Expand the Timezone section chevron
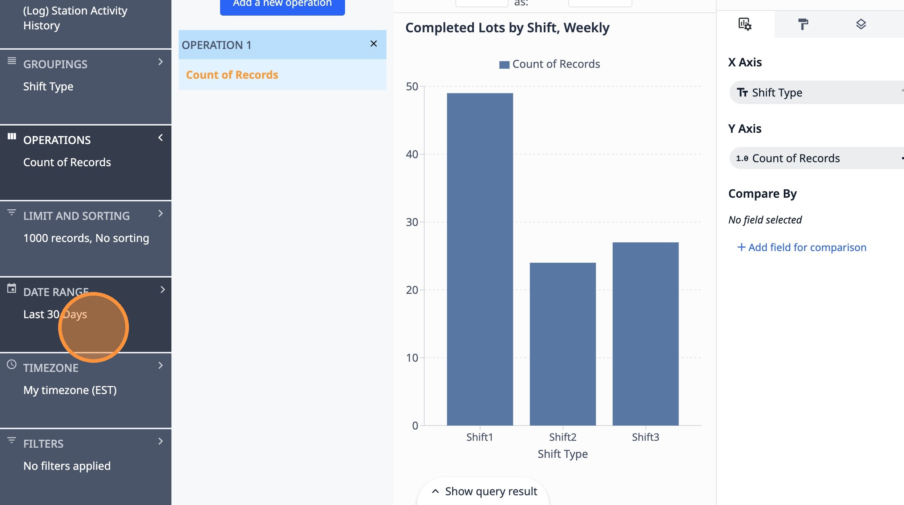 pyautogui.click(x=161, y=366)
